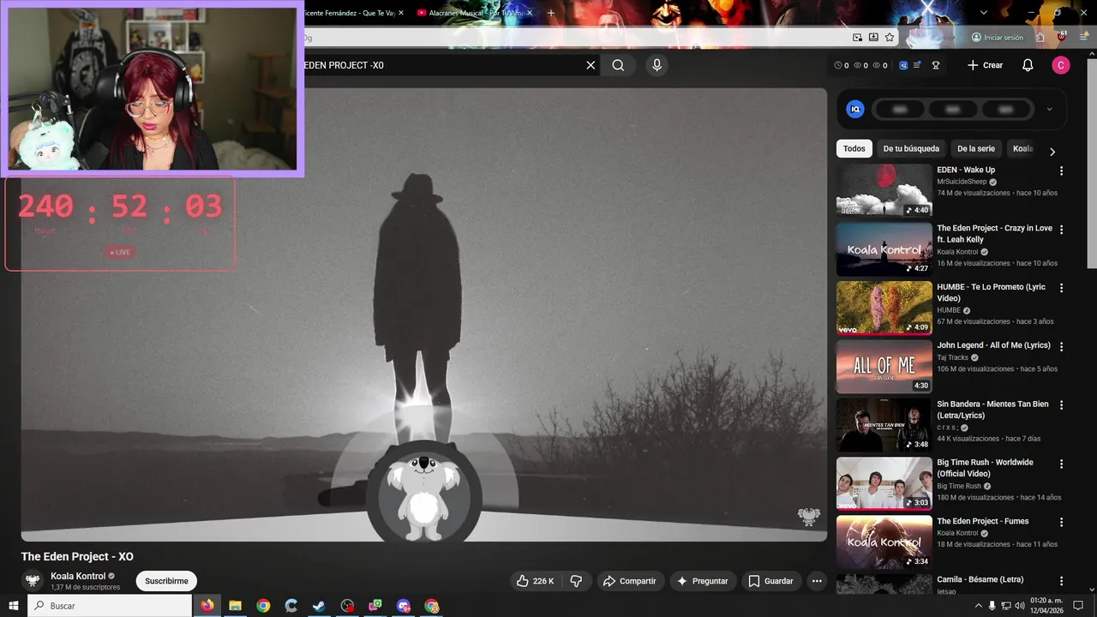This screenshot has height=617, width=1097.
Task: Open options for HUMBE - Te Lo Prometo
Action: point(1061,288)
